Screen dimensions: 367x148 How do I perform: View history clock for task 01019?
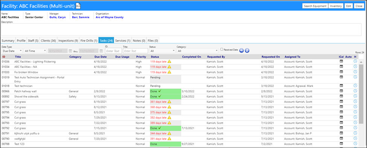[355, 77]
